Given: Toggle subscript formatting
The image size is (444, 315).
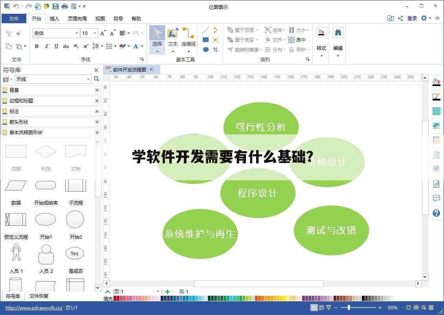Looking at the screenshot, I should (76, 46).
